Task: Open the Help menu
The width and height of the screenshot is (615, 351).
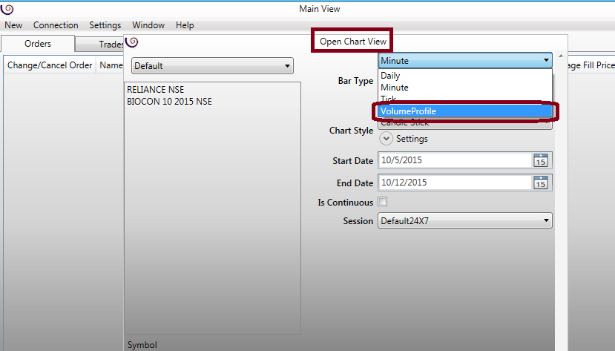Action: [x=185, y=25]
